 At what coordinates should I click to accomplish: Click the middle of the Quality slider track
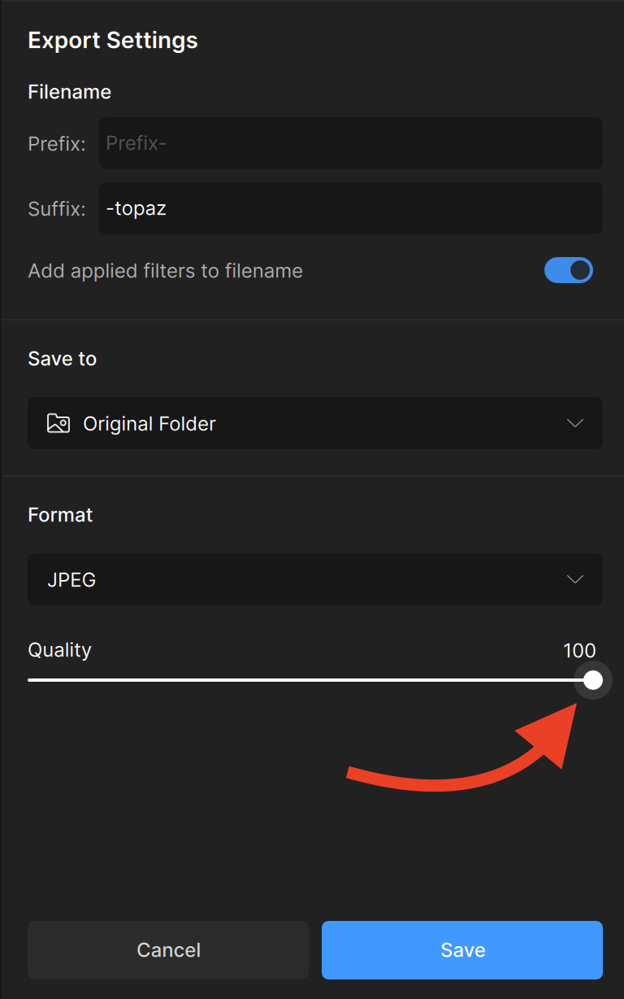[x=309, y=680]
